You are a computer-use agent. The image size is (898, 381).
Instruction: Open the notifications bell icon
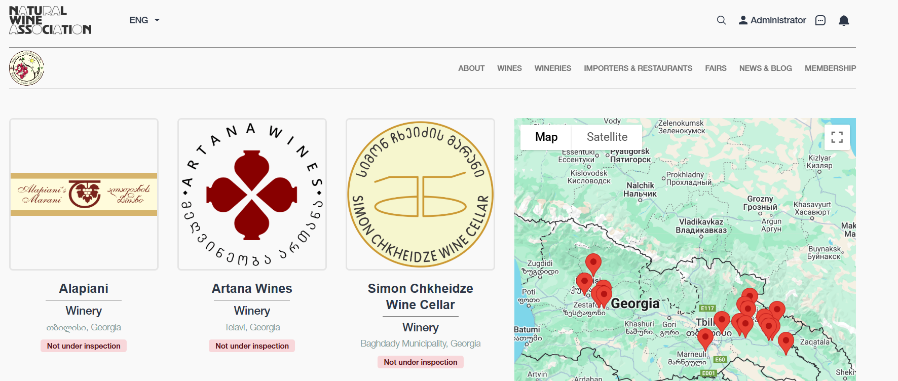[x=844, y=20]
